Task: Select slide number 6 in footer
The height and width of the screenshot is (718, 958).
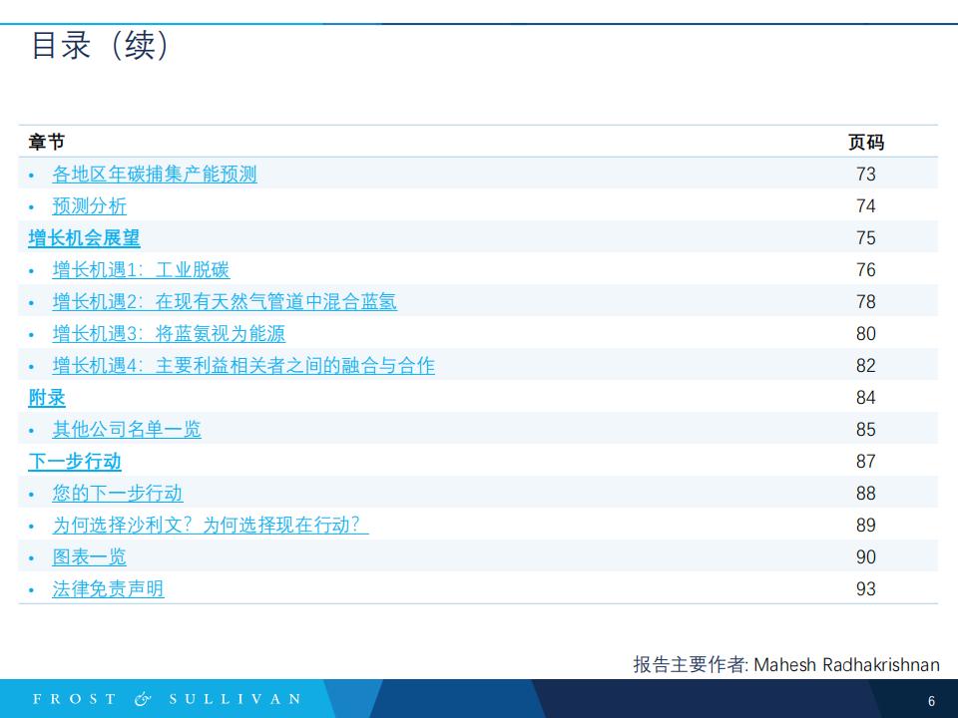Action: tap(931, 701)
